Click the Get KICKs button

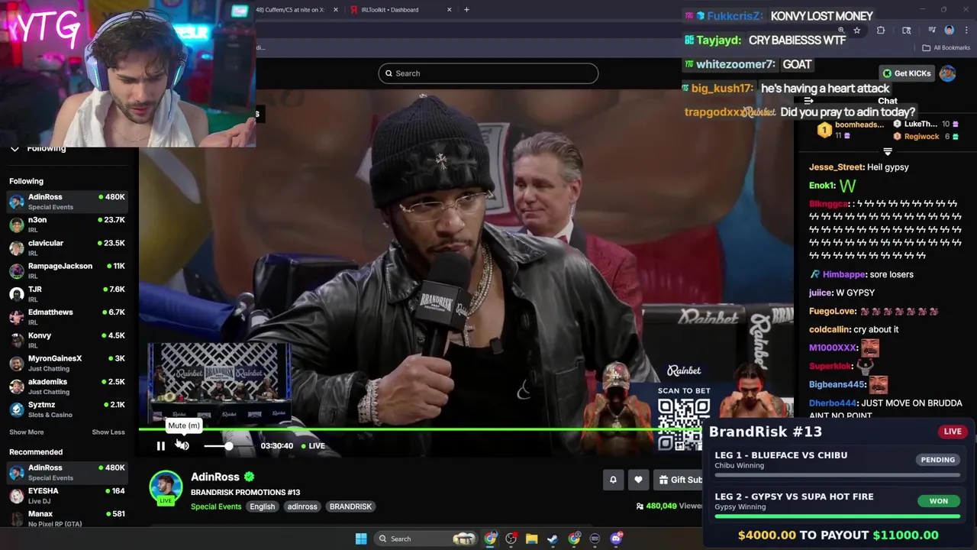(x=907, y=73)
